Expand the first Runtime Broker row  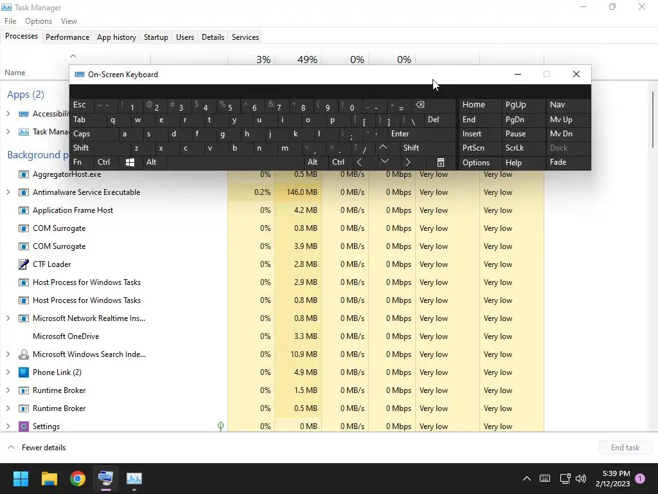click(8, 390)
